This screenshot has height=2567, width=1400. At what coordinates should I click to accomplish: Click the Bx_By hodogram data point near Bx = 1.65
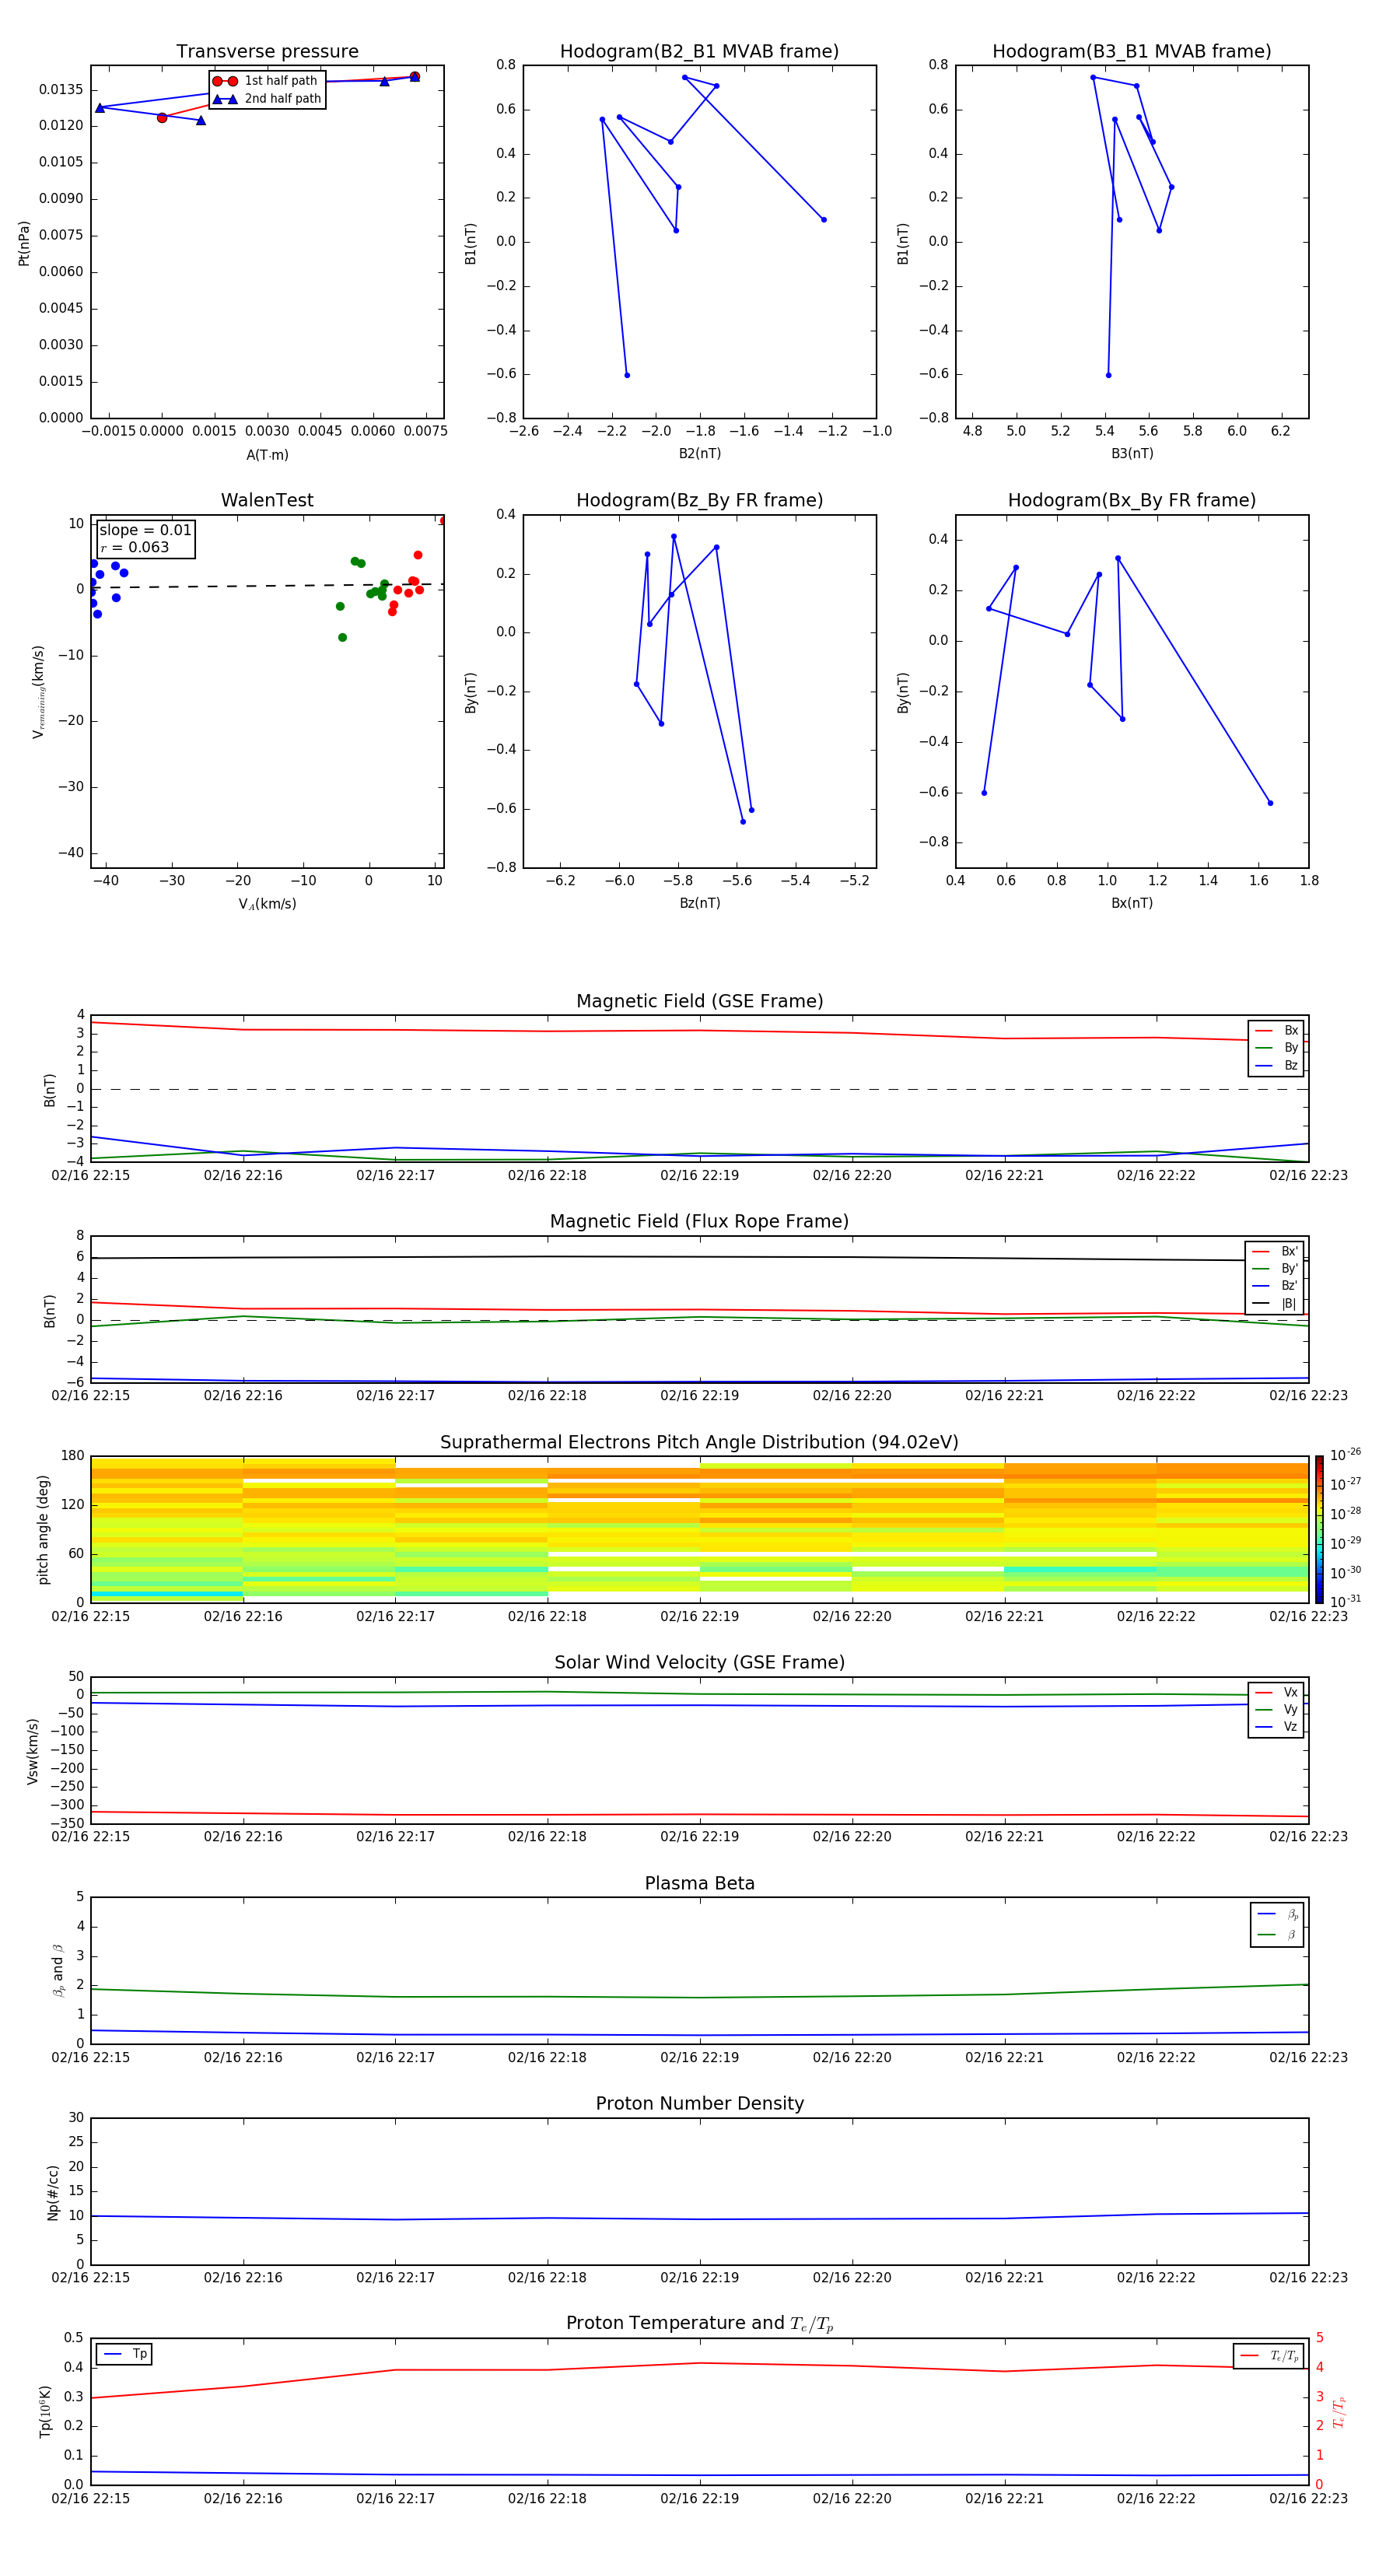[x=1270, y=804]
